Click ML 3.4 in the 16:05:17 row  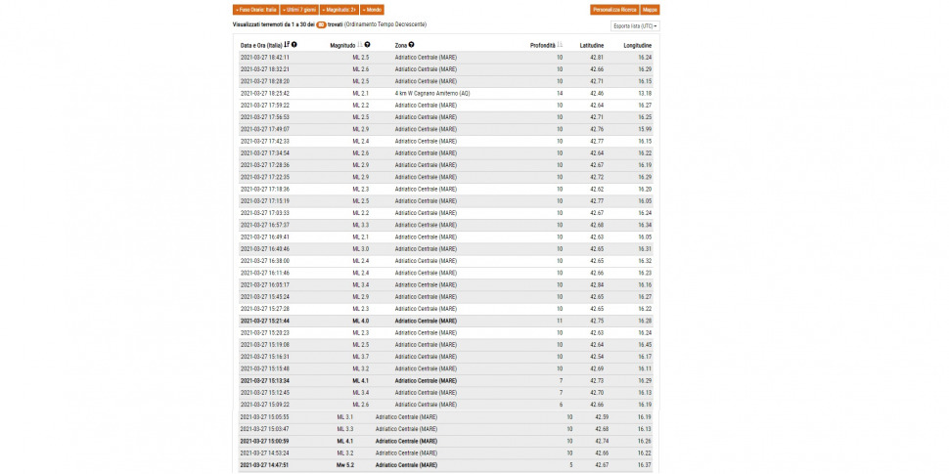point(361,284)
